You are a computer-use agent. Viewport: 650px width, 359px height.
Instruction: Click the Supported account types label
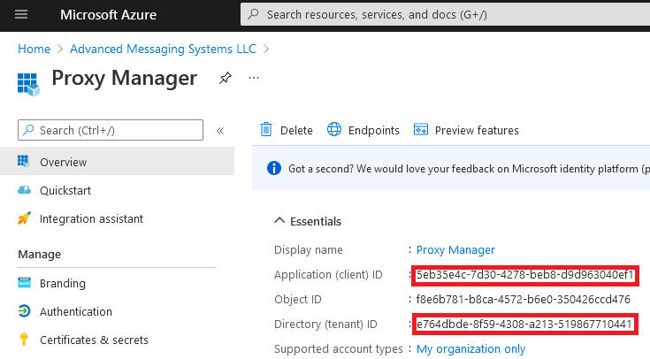point(338,349)
